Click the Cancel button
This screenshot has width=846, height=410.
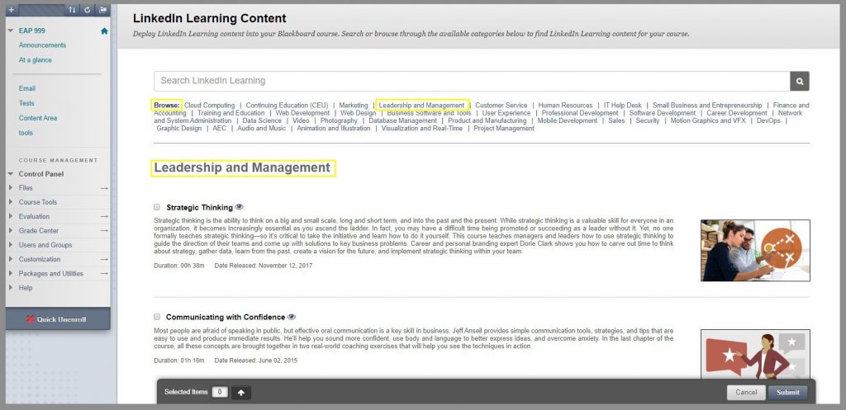point(746,392)
